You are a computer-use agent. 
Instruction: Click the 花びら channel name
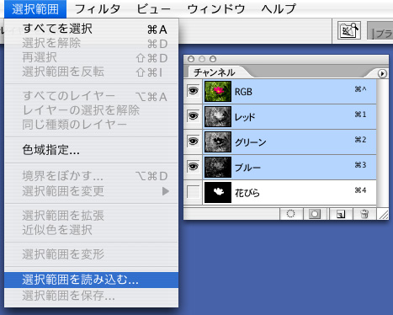(x=247, y=193)
